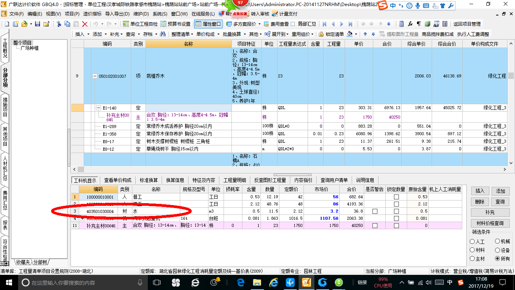Click 执行人工费调整 toolbar button
Viewport: 515px width, 290px height.
pyautogui.click(x=473, y=34)
